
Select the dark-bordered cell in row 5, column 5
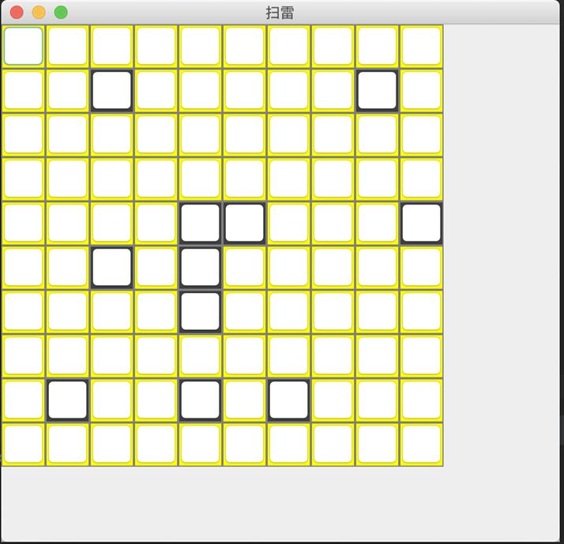[x=201, y=223]
